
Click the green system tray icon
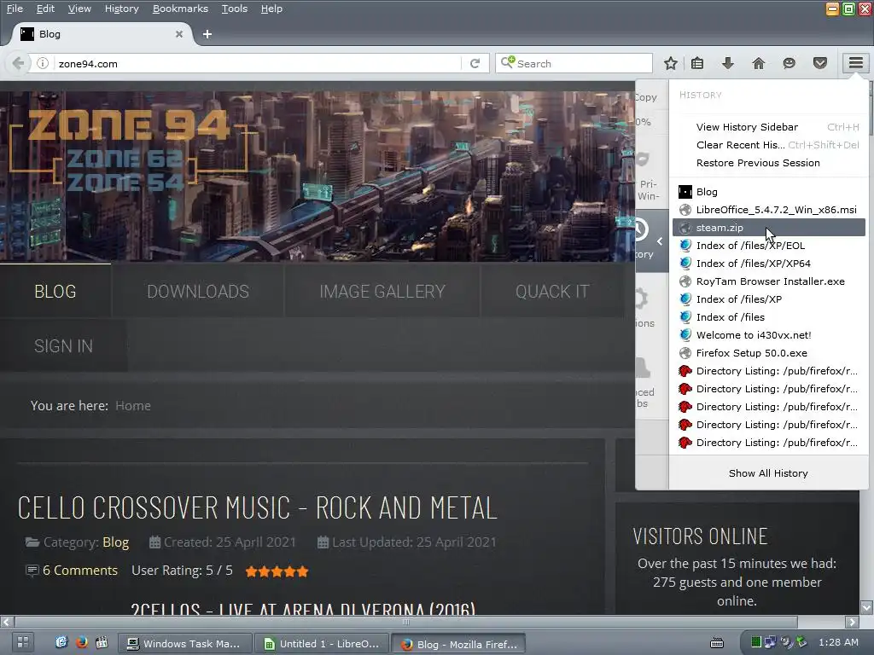click(756, 642)
